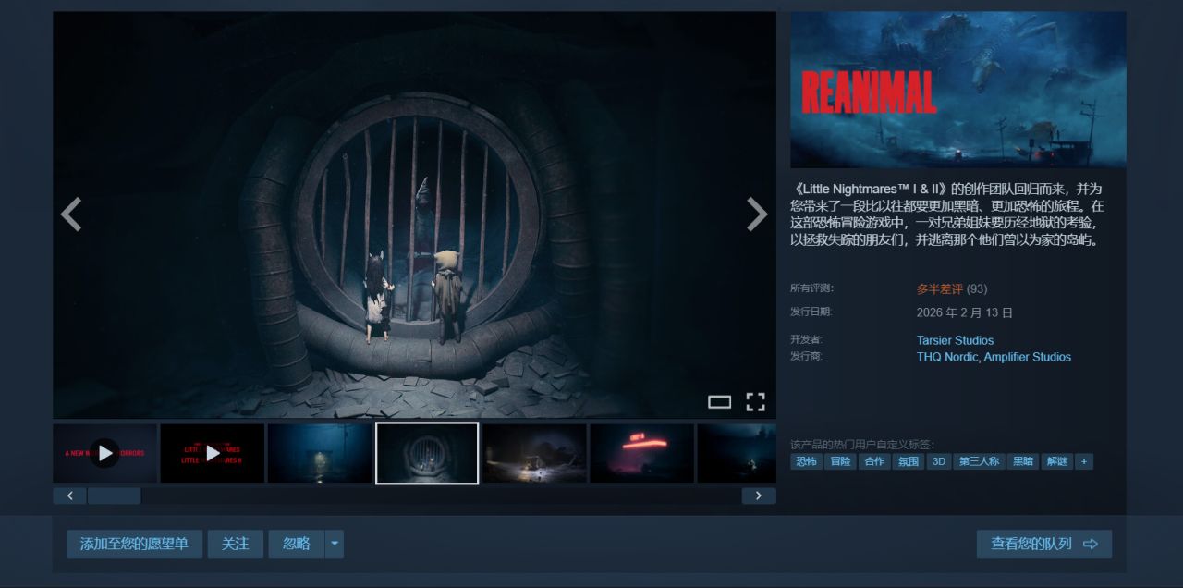
Task: Open publisher THQ Nordic page
Action: [947, 357]
